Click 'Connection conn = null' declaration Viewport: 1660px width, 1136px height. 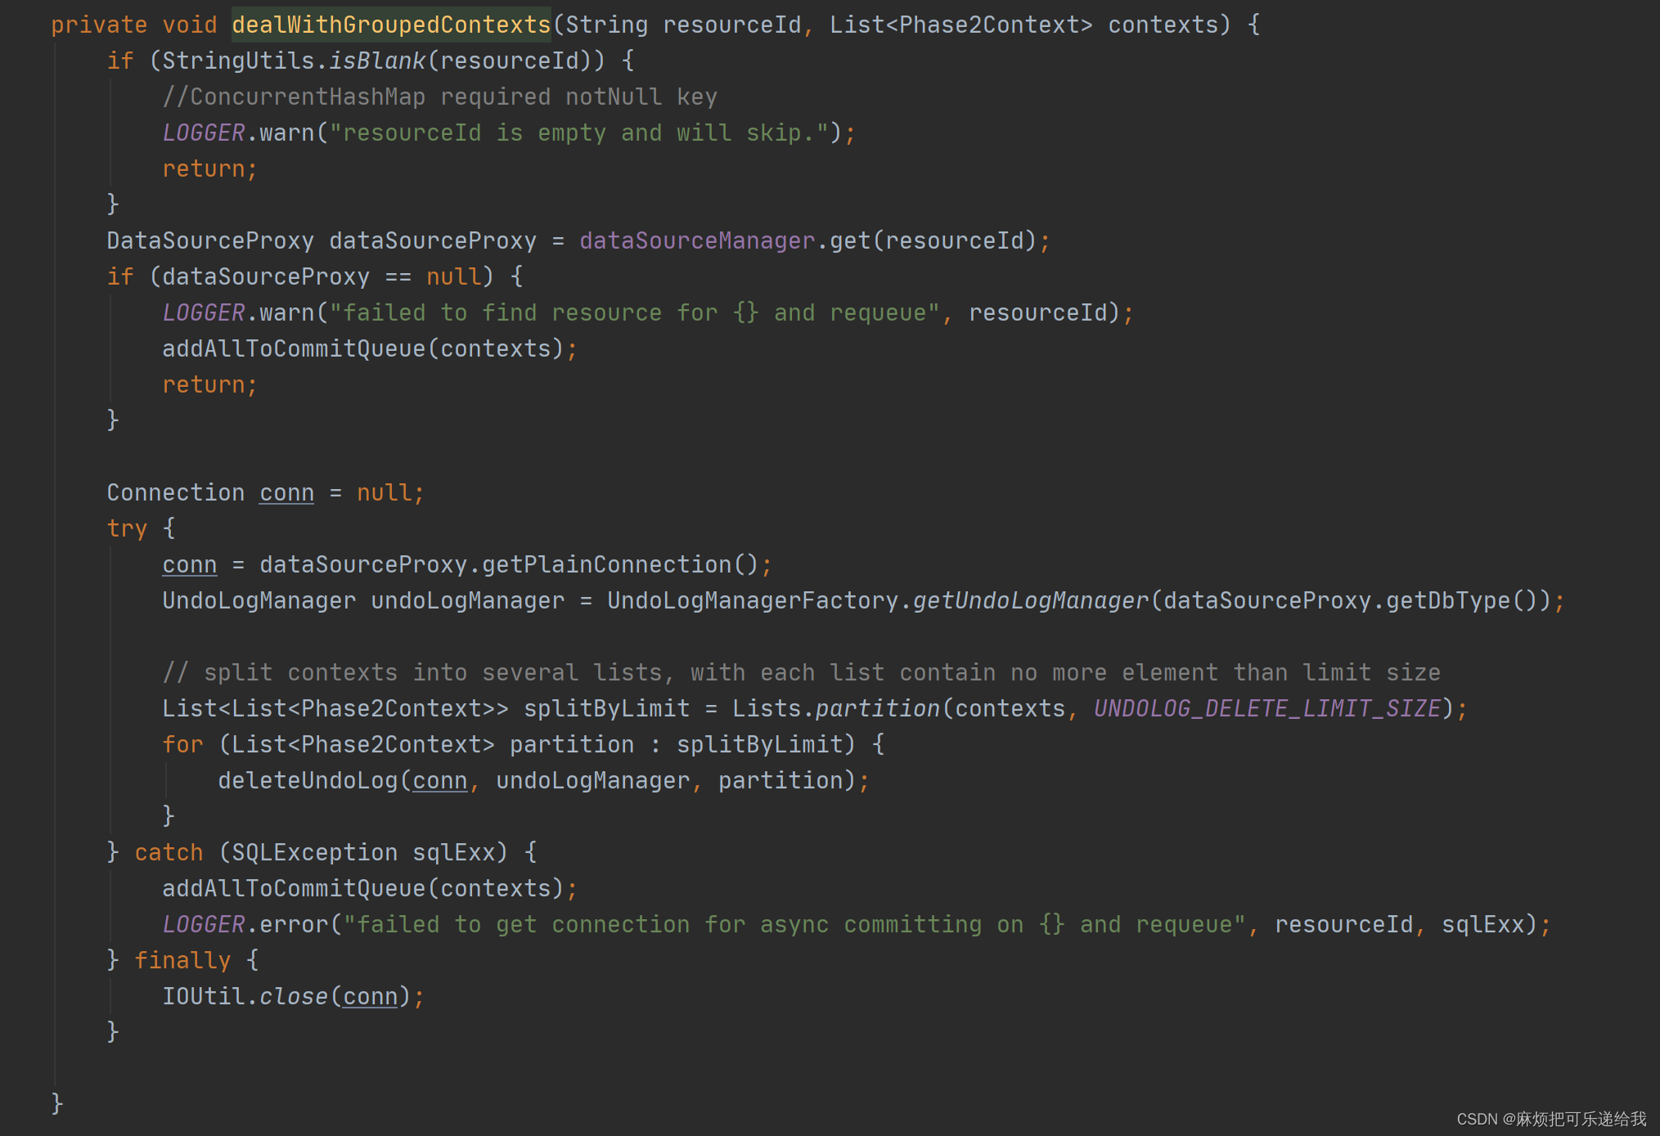(x=265, y=492)
